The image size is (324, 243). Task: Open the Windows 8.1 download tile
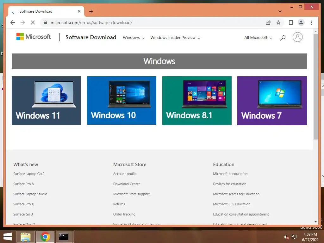[197, 100]
